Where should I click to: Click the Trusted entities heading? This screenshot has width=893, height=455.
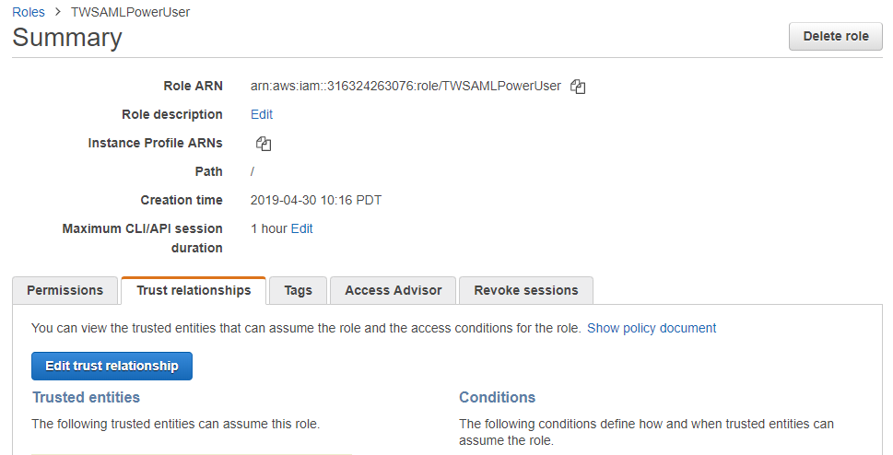click(86, 398)
